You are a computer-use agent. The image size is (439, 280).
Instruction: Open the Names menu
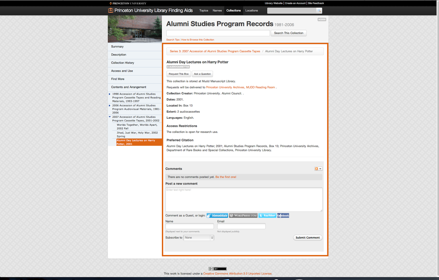[x=217, y=10]
